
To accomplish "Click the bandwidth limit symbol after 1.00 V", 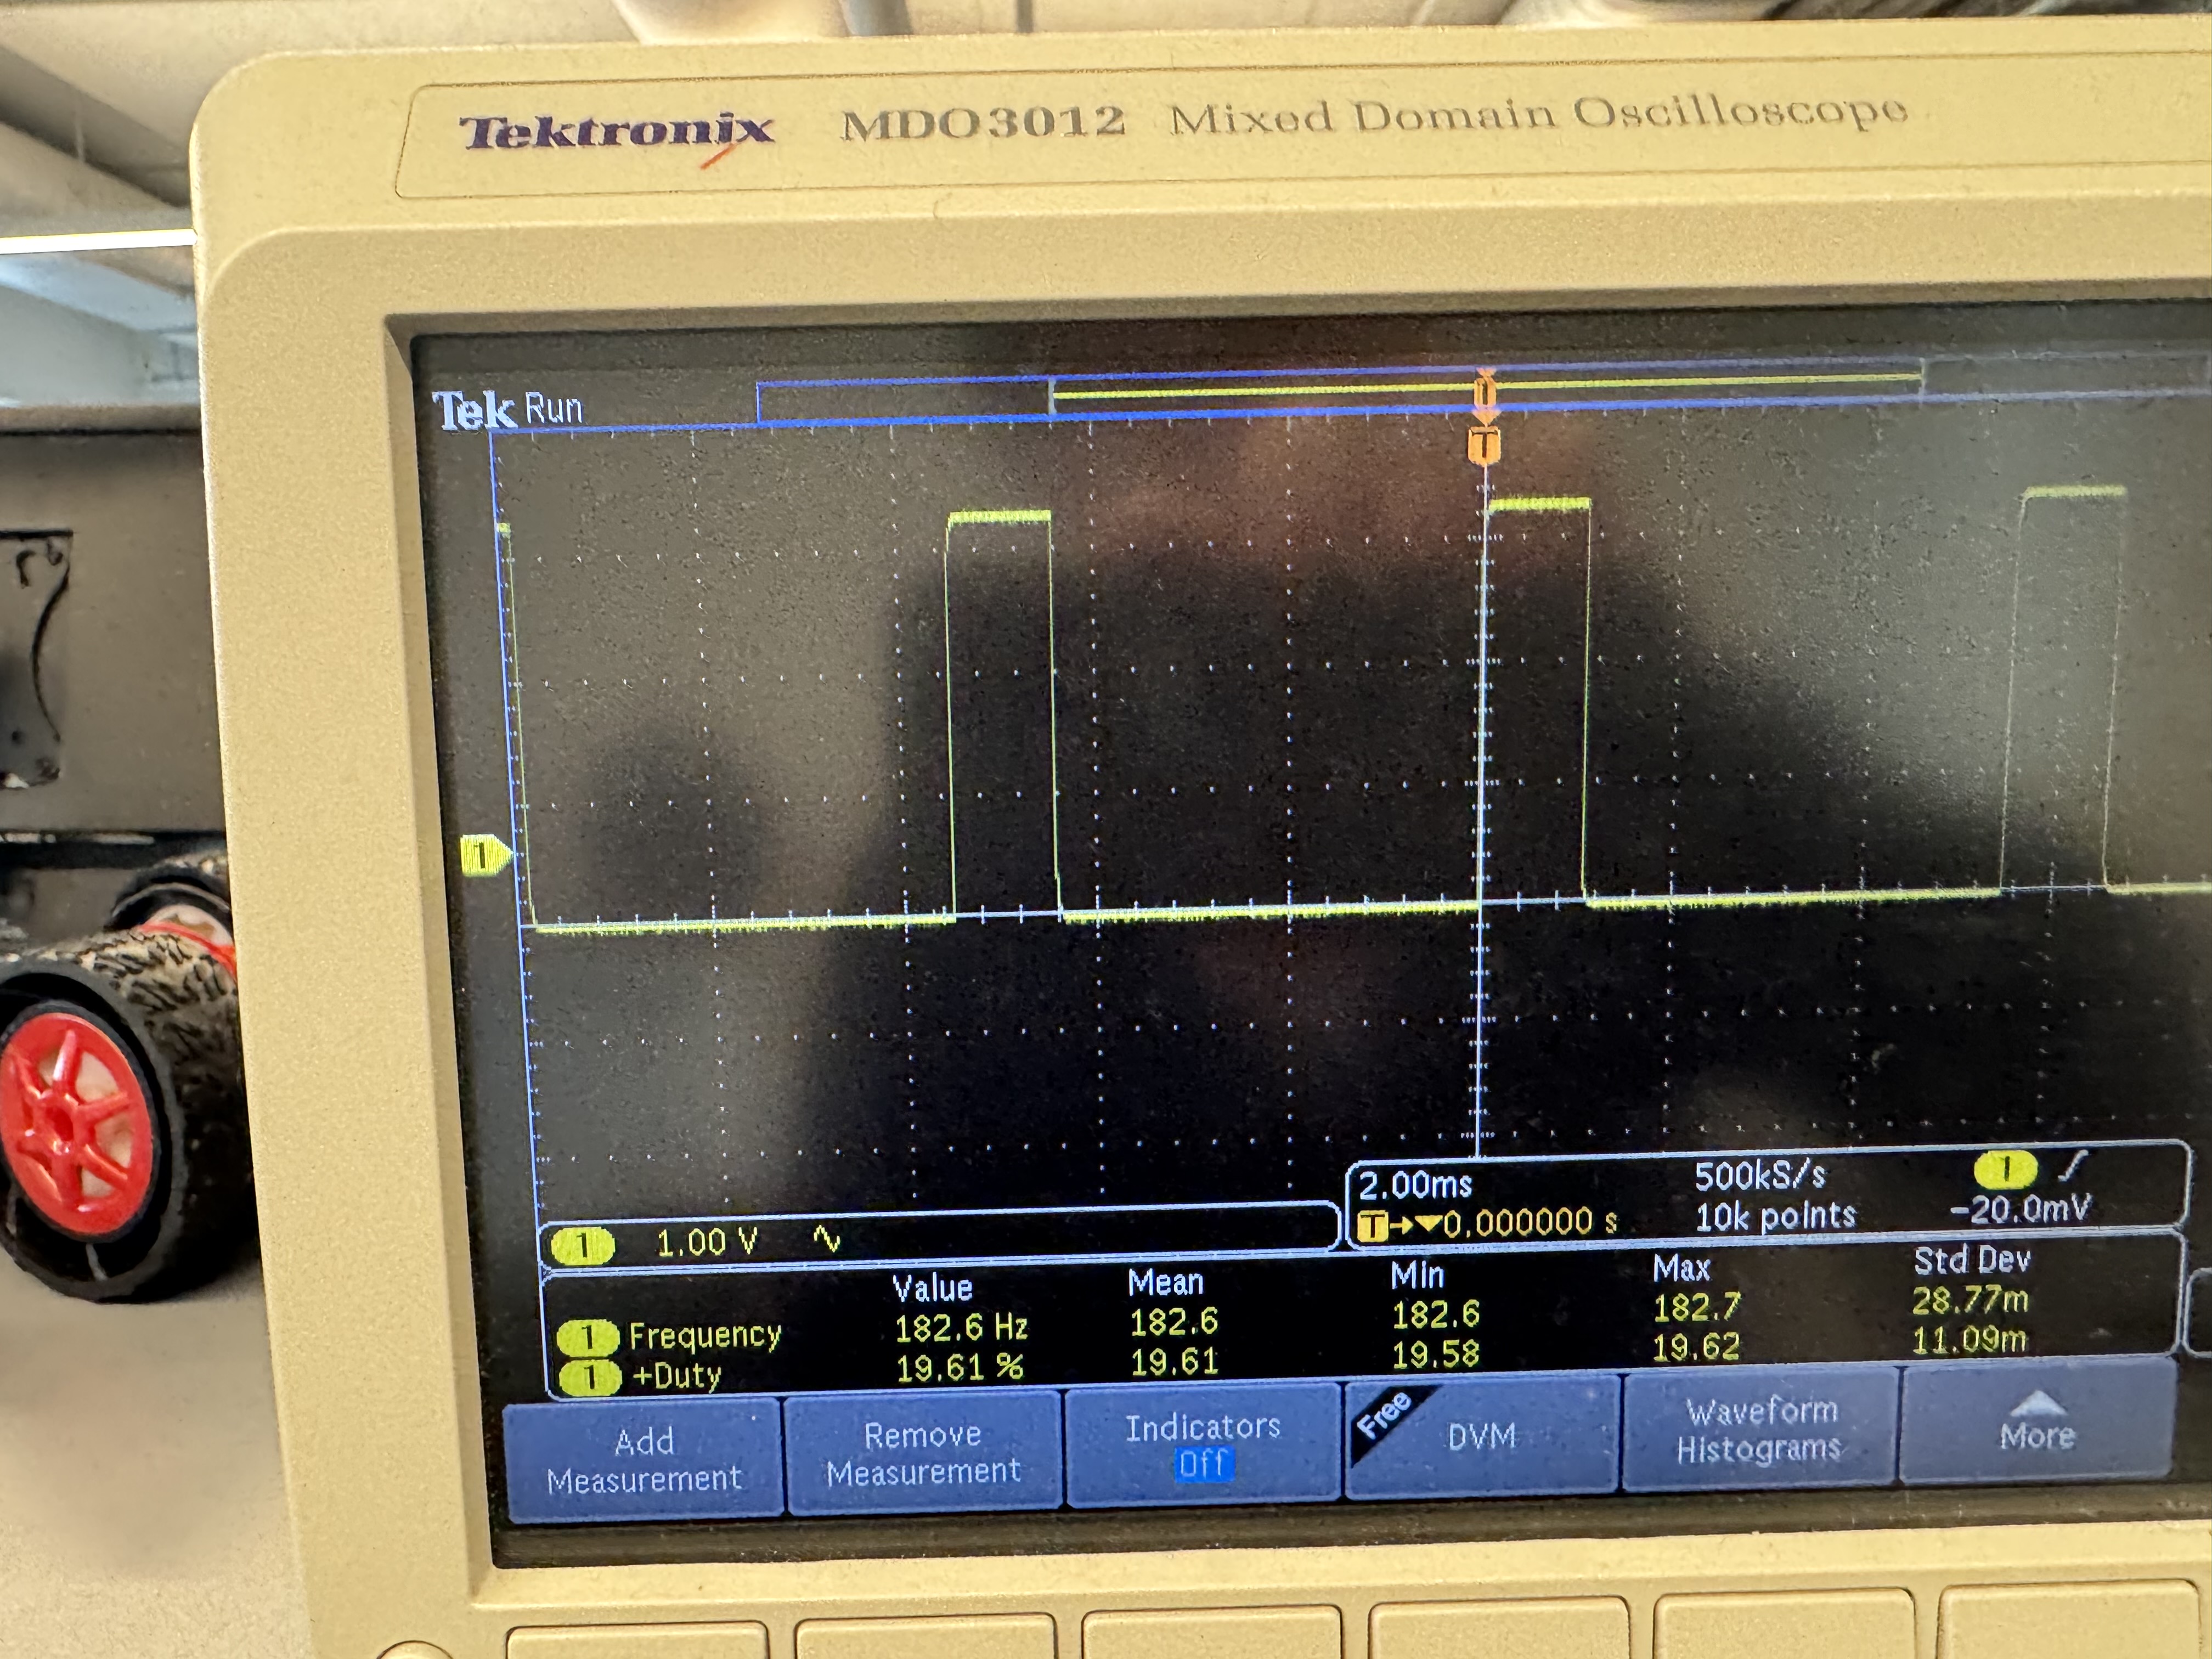I will pos(827,1240).
